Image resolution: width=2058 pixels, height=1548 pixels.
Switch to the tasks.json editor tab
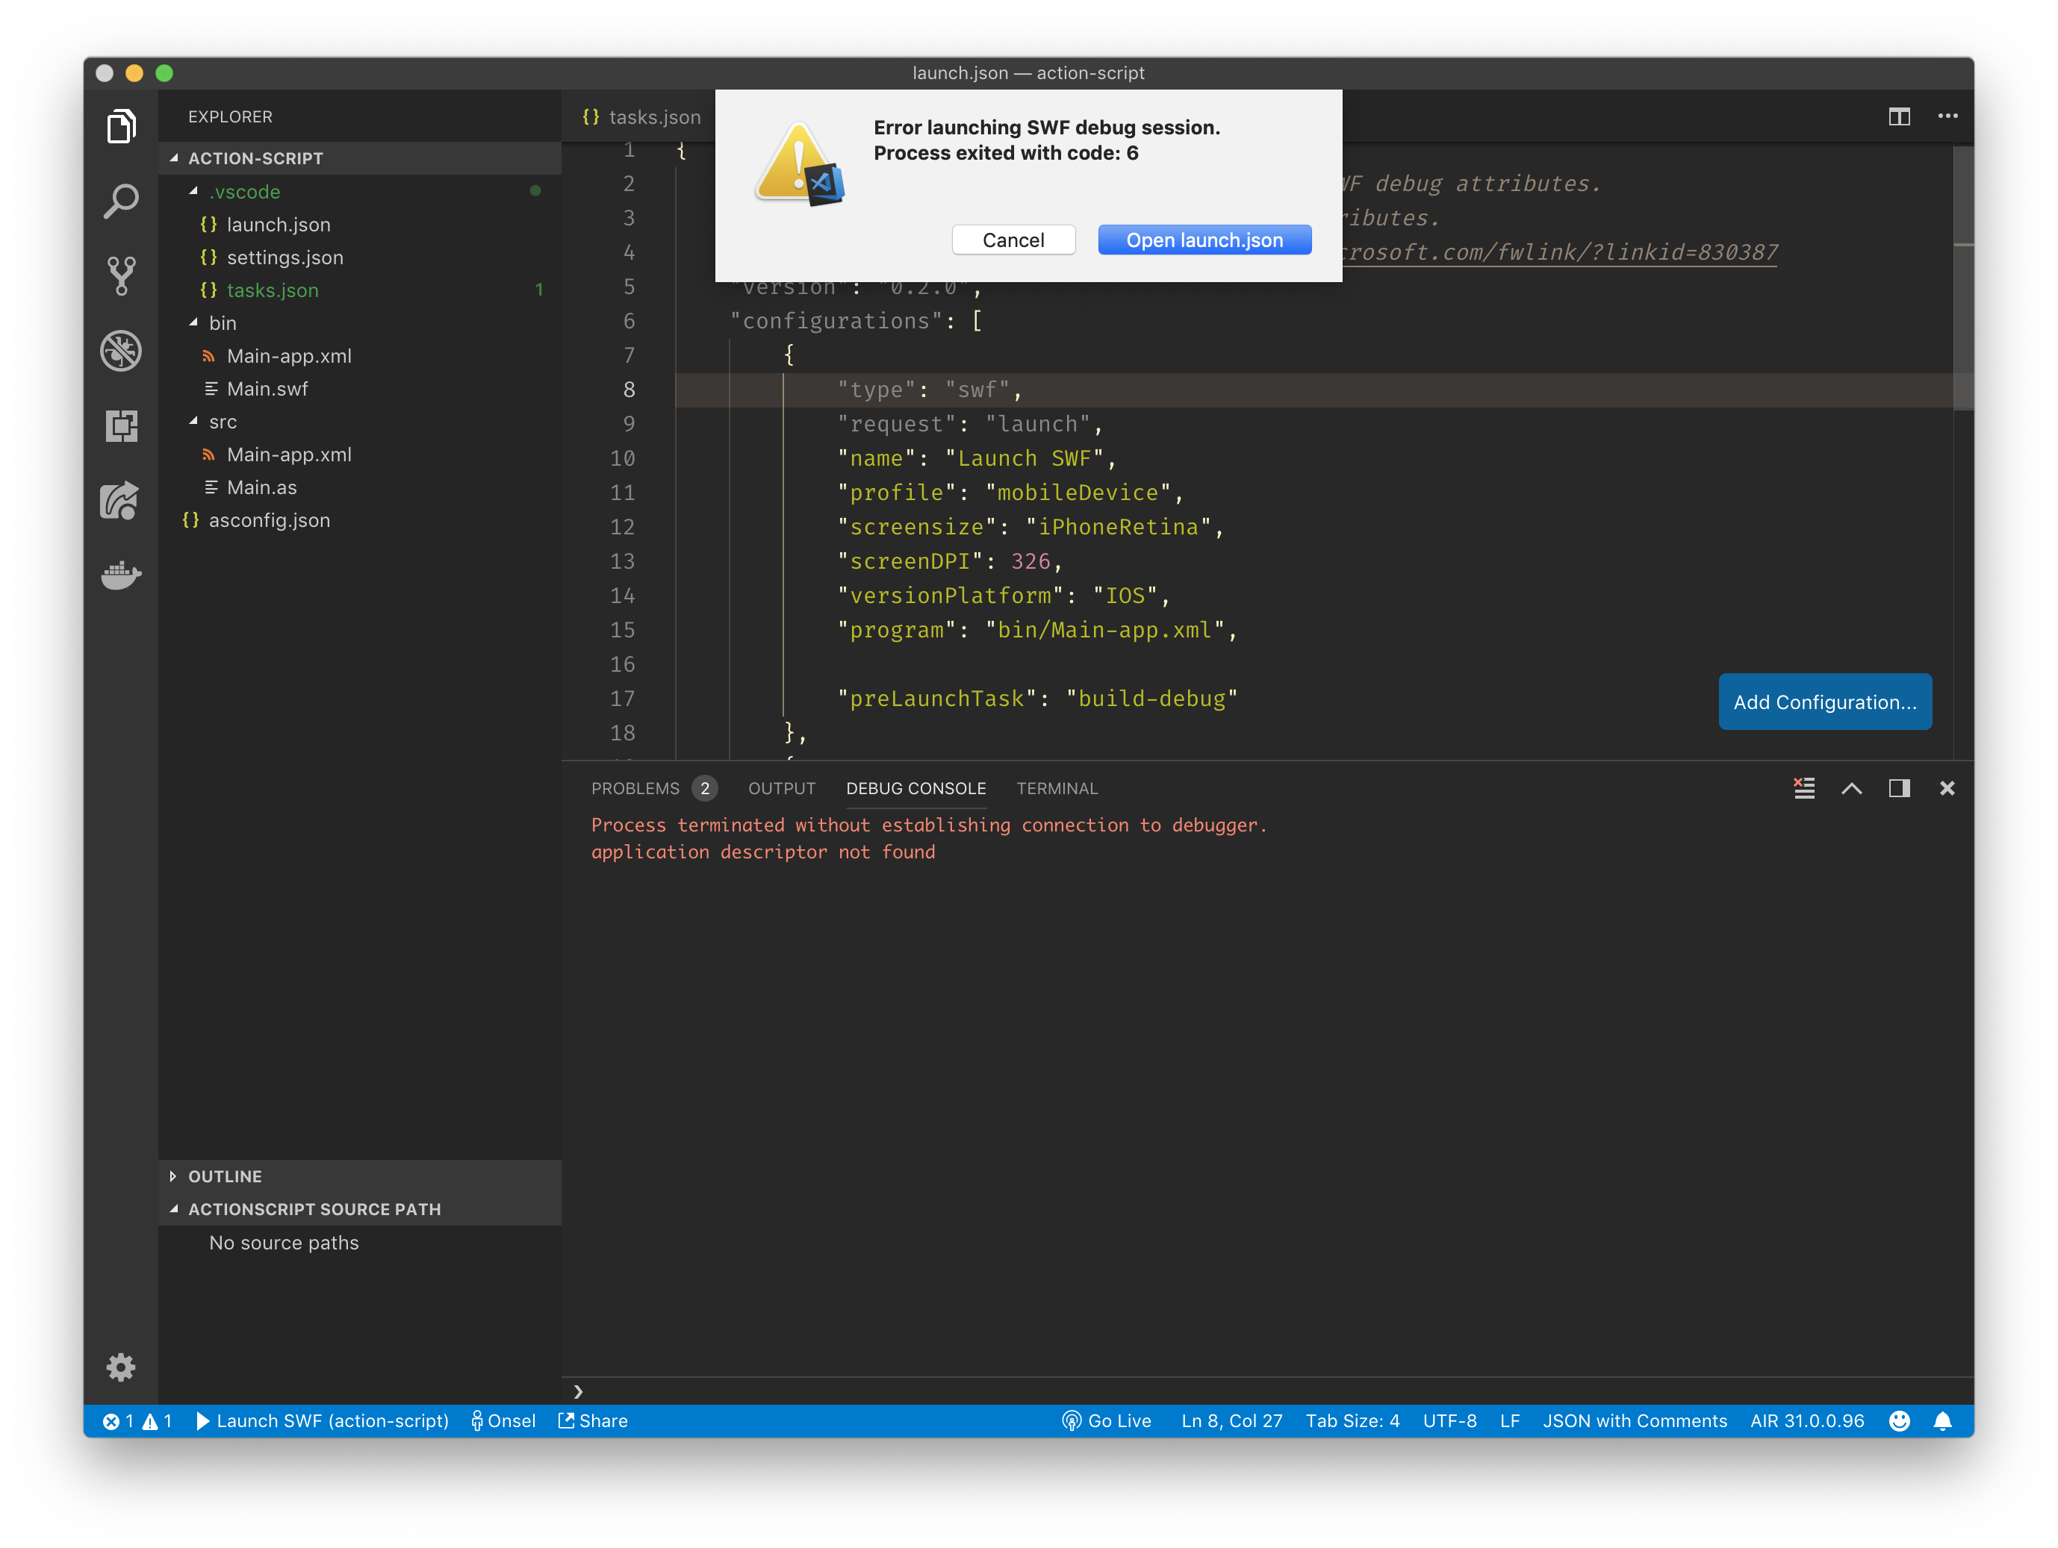[655, 116]
